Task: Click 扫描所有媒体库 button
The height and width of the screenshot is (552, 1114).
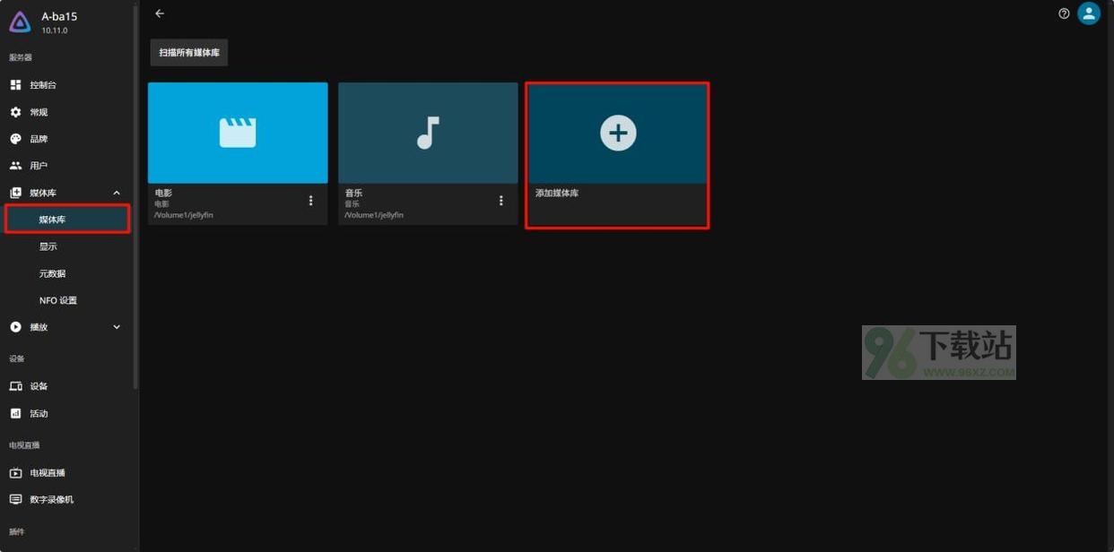Action: (189, 53)
